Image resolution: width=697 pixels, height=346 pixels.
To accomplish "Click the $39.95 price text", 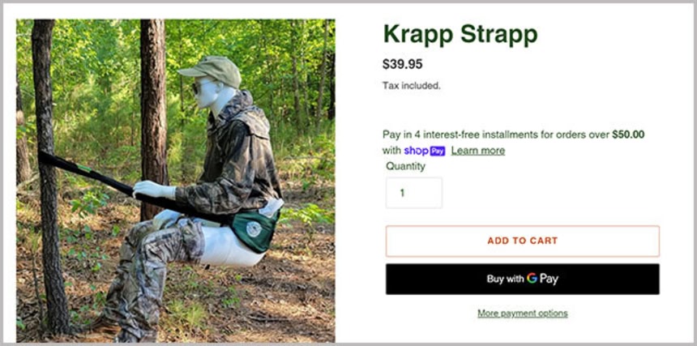I will coord(402,64).
